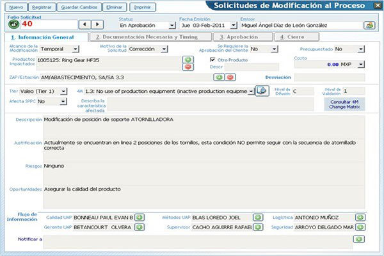Switch to Documentación Necesaria y Timing tab

[x=145, y=37]
